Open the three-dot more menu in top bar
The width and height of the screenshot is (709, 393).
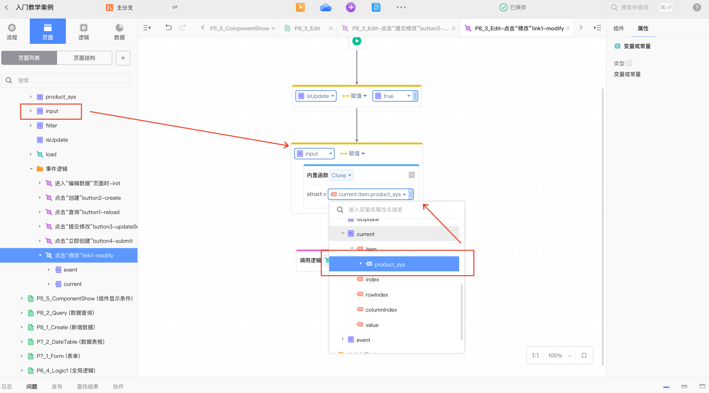[x=401, y=8]
